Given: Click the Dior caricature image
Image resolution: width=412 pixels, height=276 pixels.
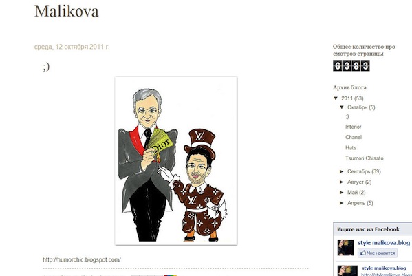Looking at the screenshot, I should tap(176, 161).
